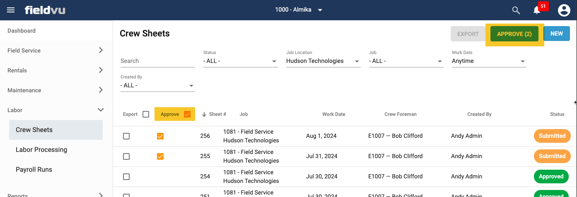Viewport: 577px width, 197px height.
Task: Open the user account avatar menu
Action: click(564, 10)
